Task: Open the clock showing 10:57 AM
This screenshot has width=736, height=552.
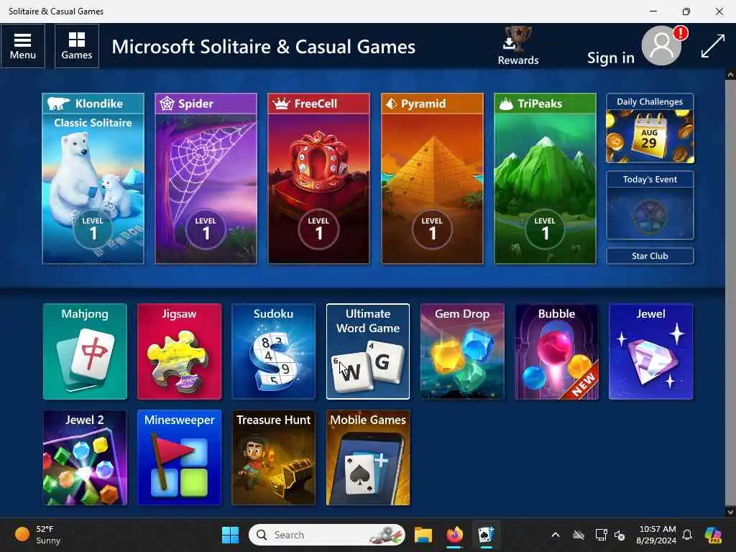Action: 657,535
